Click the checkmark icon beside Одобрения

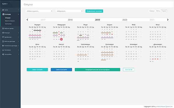point(3,37)
